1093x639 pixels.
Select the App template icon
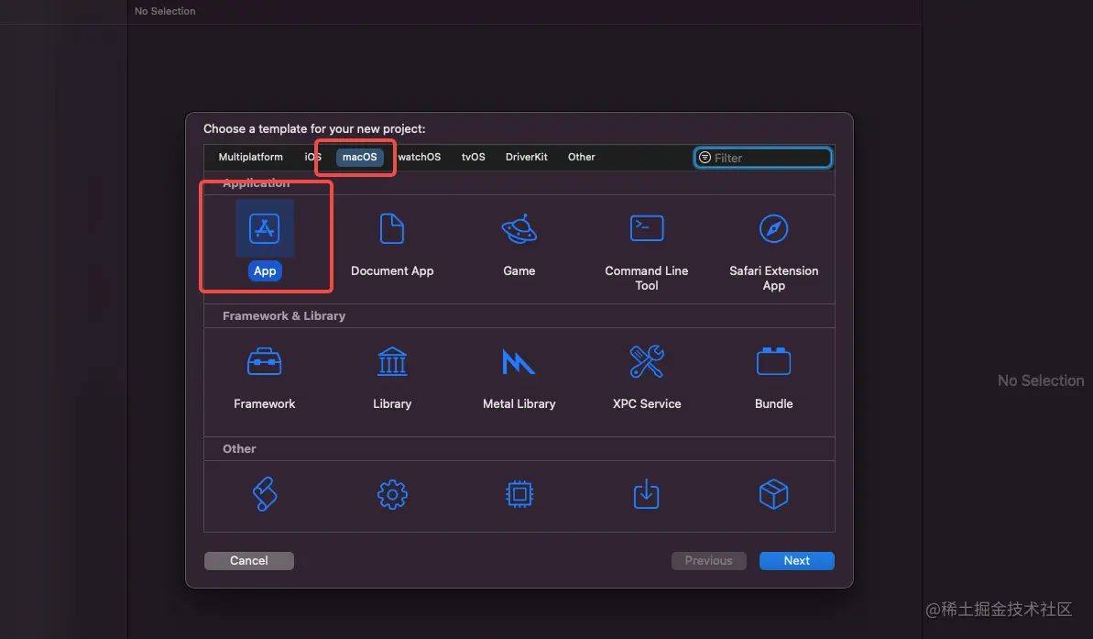click(x=264, y=229)
